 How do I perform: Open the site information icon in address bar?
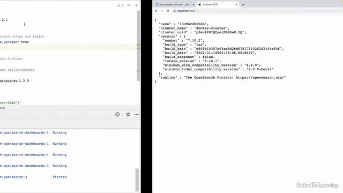coord(175,11)
